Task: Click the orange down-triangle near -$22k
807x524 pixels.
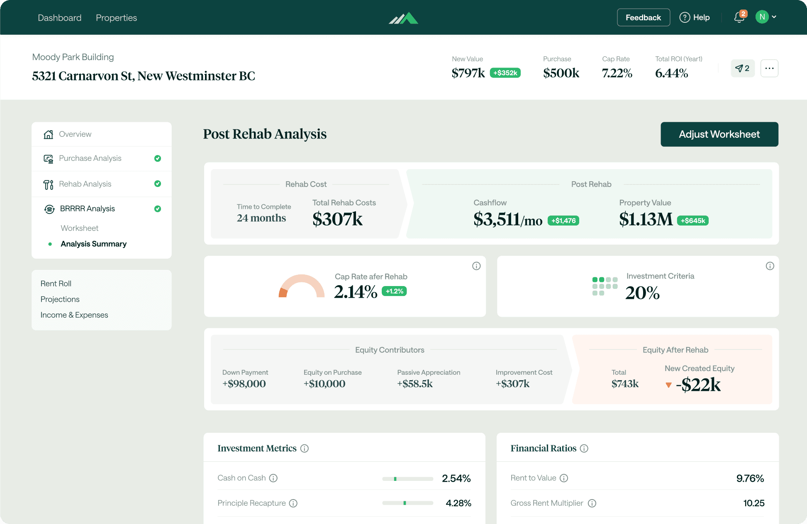Action: 668,385
